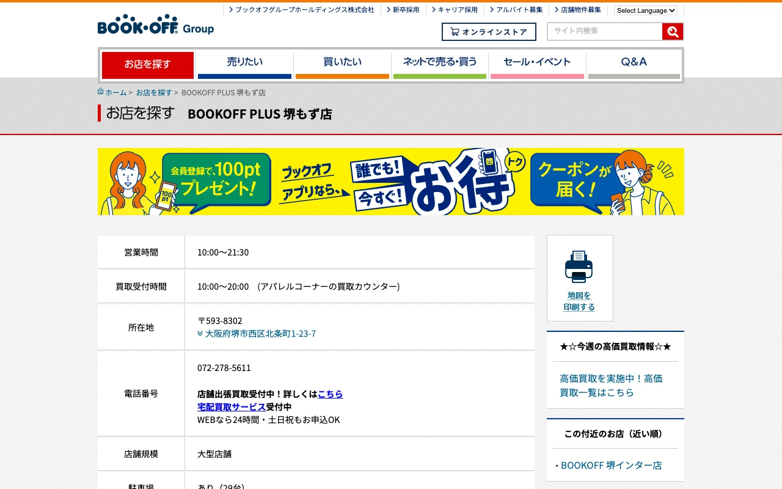Viewport: 782px width, 489px height.
Task: Click the printer icon for map printing
Action: pos(579,267)
